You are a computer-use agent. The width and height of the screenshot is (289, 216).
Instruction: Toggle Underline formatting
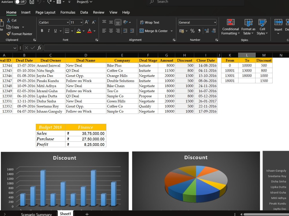55,31
